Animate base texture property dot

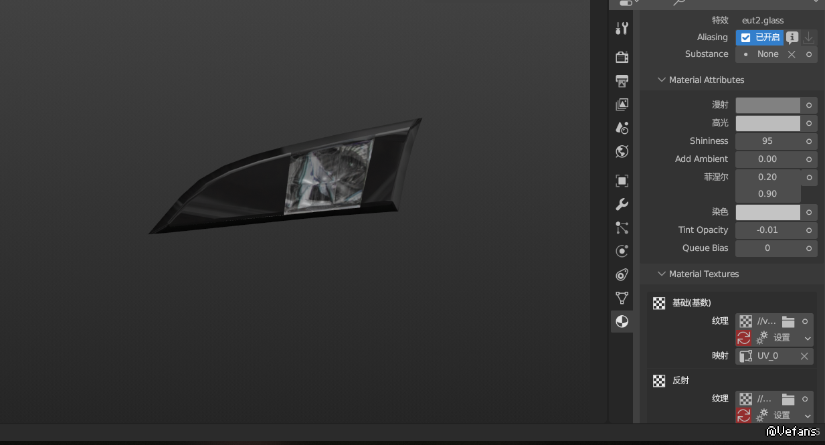(805, 322)
